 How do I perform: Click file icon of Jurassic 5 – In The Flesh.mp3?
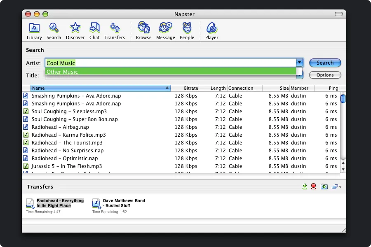click(x=26, y=166)
